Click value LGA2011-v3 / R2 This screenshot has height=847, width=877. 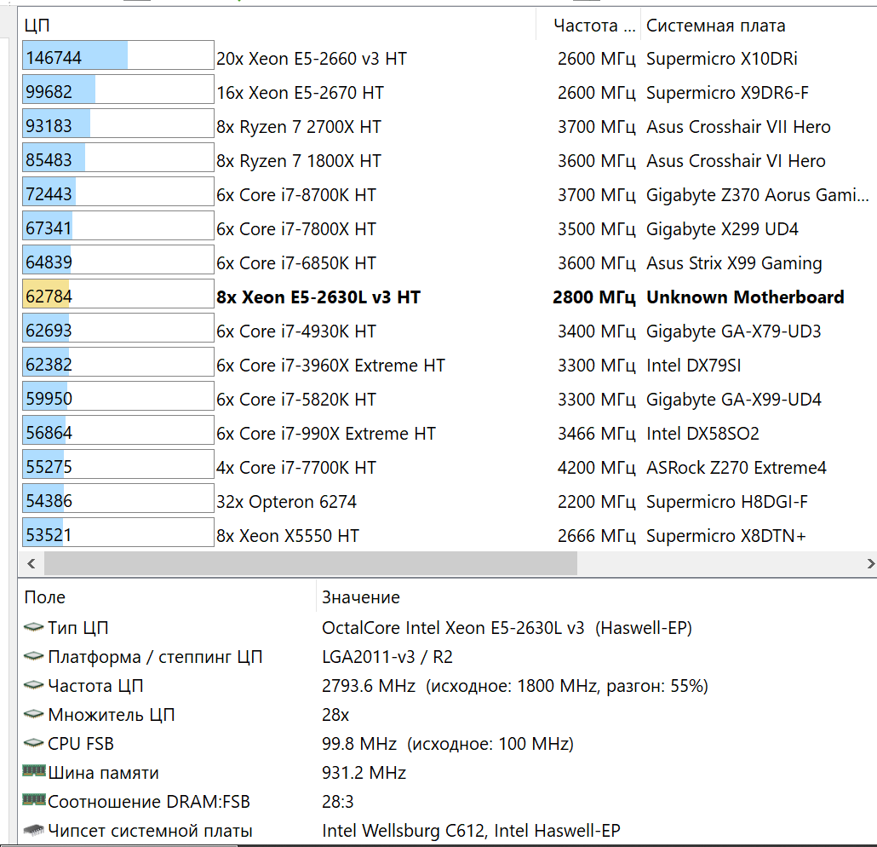(387, 657)
